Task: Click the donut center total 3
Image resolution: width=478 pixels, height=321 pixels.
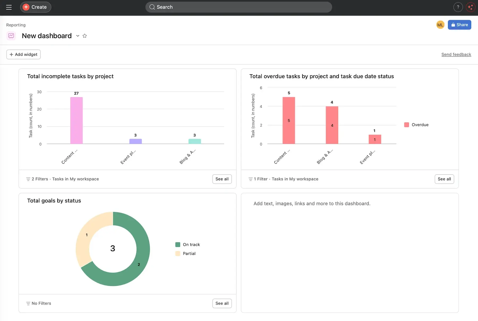Action: 113,249
